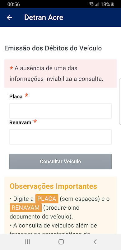Tap the Emissão dos Débitos do Veículo heading
This screenshot has width=121, height=250.
click(53, 48)
